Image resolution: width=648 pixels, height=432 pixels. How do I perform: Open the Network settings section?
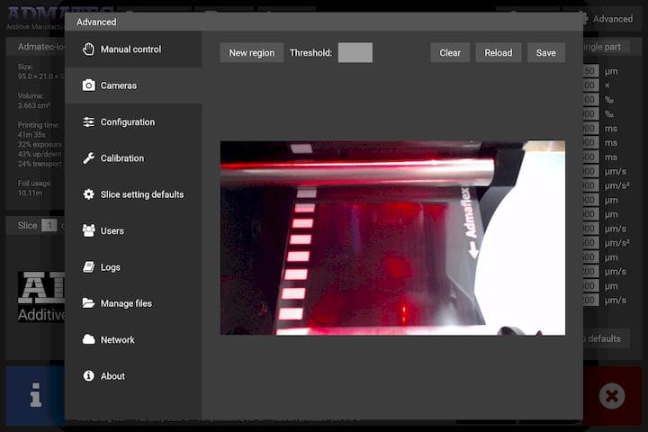pyautogui.click(x=117, y=340)
